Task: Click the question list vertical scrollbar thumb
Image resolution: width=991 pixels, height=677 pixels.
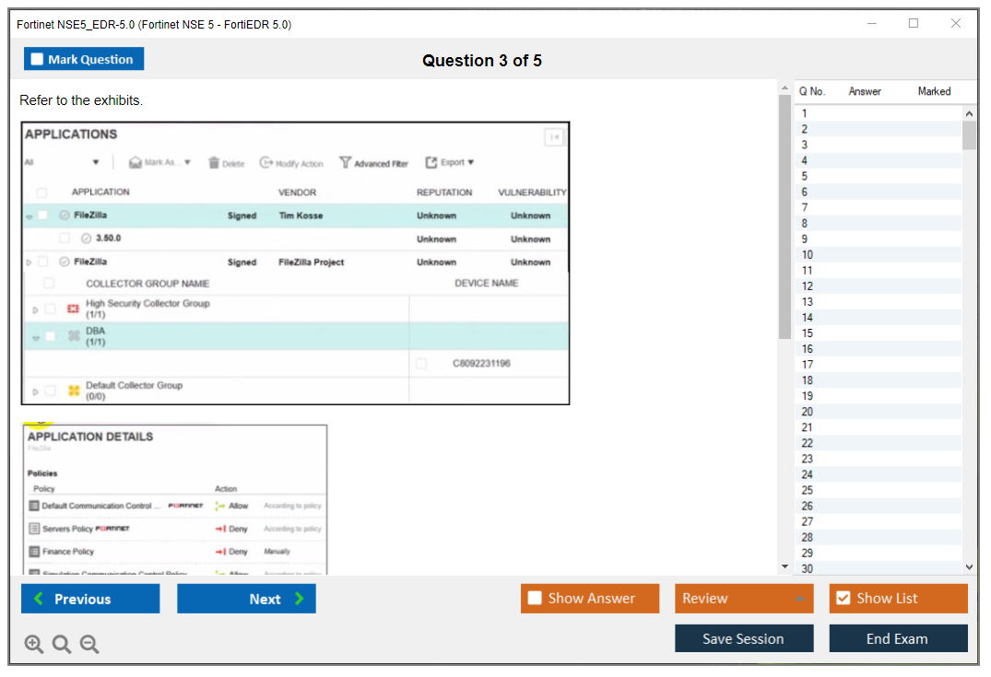Action: (969, 134)
